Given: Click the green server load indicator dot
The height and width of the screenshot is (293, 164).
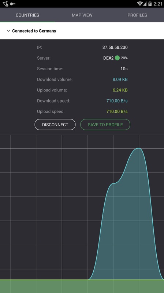Looking at the screenshot, I should click(117, 58).
